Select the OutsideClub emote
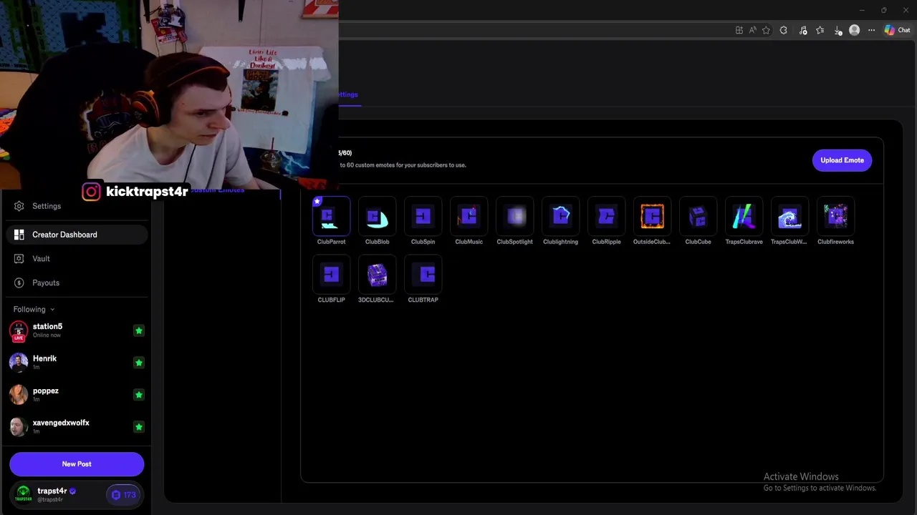917x515 pixels. point(652,217)
